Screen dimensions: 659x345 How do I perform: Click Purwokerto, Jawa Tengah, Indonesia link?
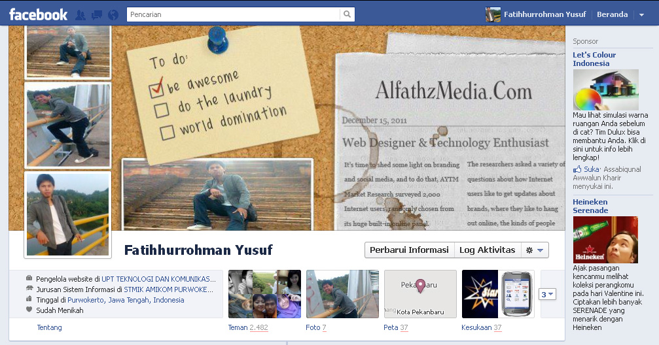[x=126, y=300]
